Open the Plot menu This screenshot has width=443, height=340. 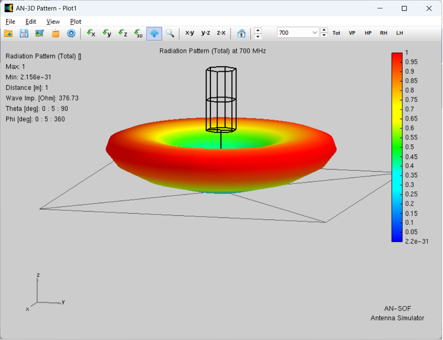[x=75, y=21]
